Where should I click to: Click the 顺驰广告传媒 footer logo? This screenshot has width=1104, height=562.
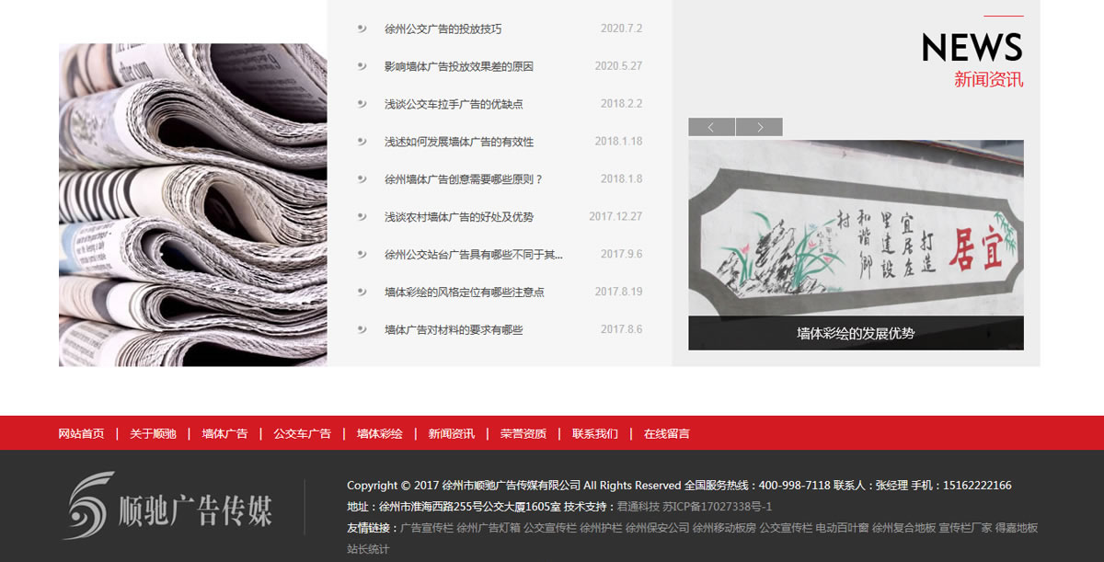click(x=167, y=506)
